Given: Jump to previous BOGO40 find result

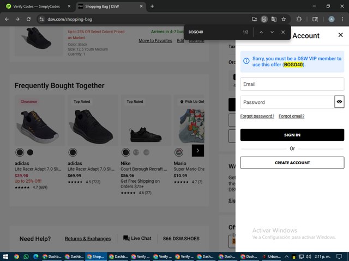Looking at the screenshot, I should click(x=261, y=32).
